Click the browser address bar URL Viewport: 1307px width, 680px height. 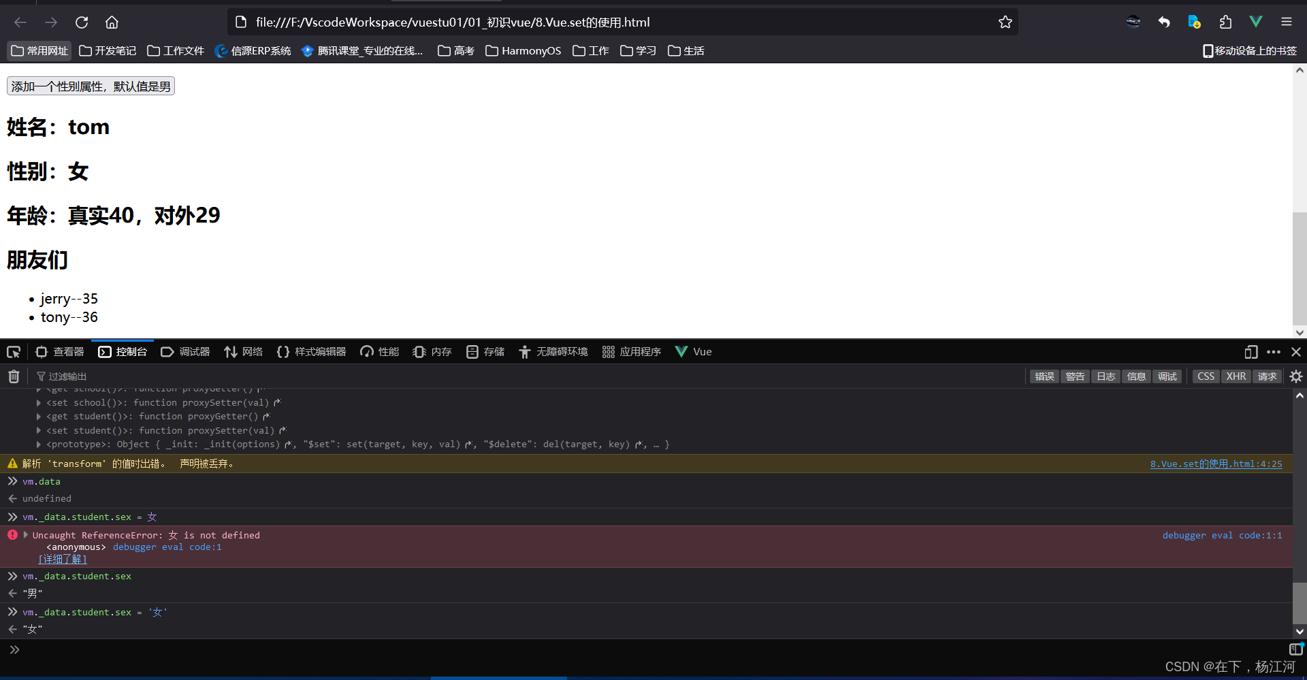point(453,22)
